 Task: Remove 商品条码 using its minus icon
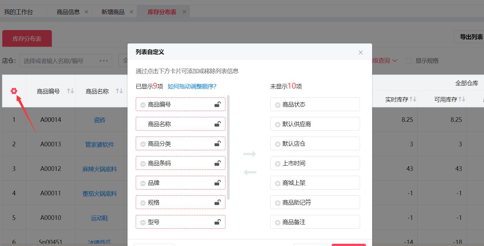pyautogui.click(x=143, y=164)
